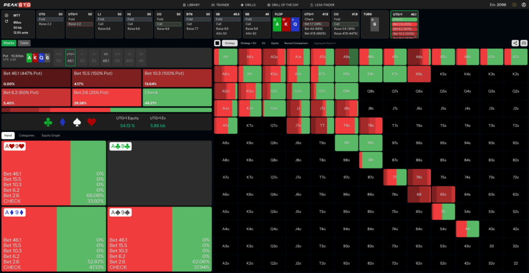Filter by the white spades suit icon
Viewport: 529px width, 273px height.
click(77, 122)
